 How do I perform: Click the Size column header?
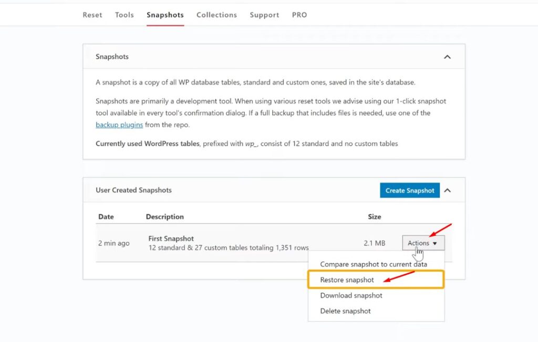[x=375, y=216]
